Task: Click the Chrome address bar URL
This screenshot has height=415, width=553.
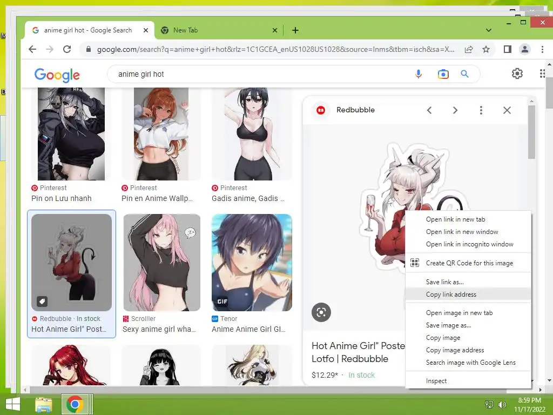Action: coord(276,49)
